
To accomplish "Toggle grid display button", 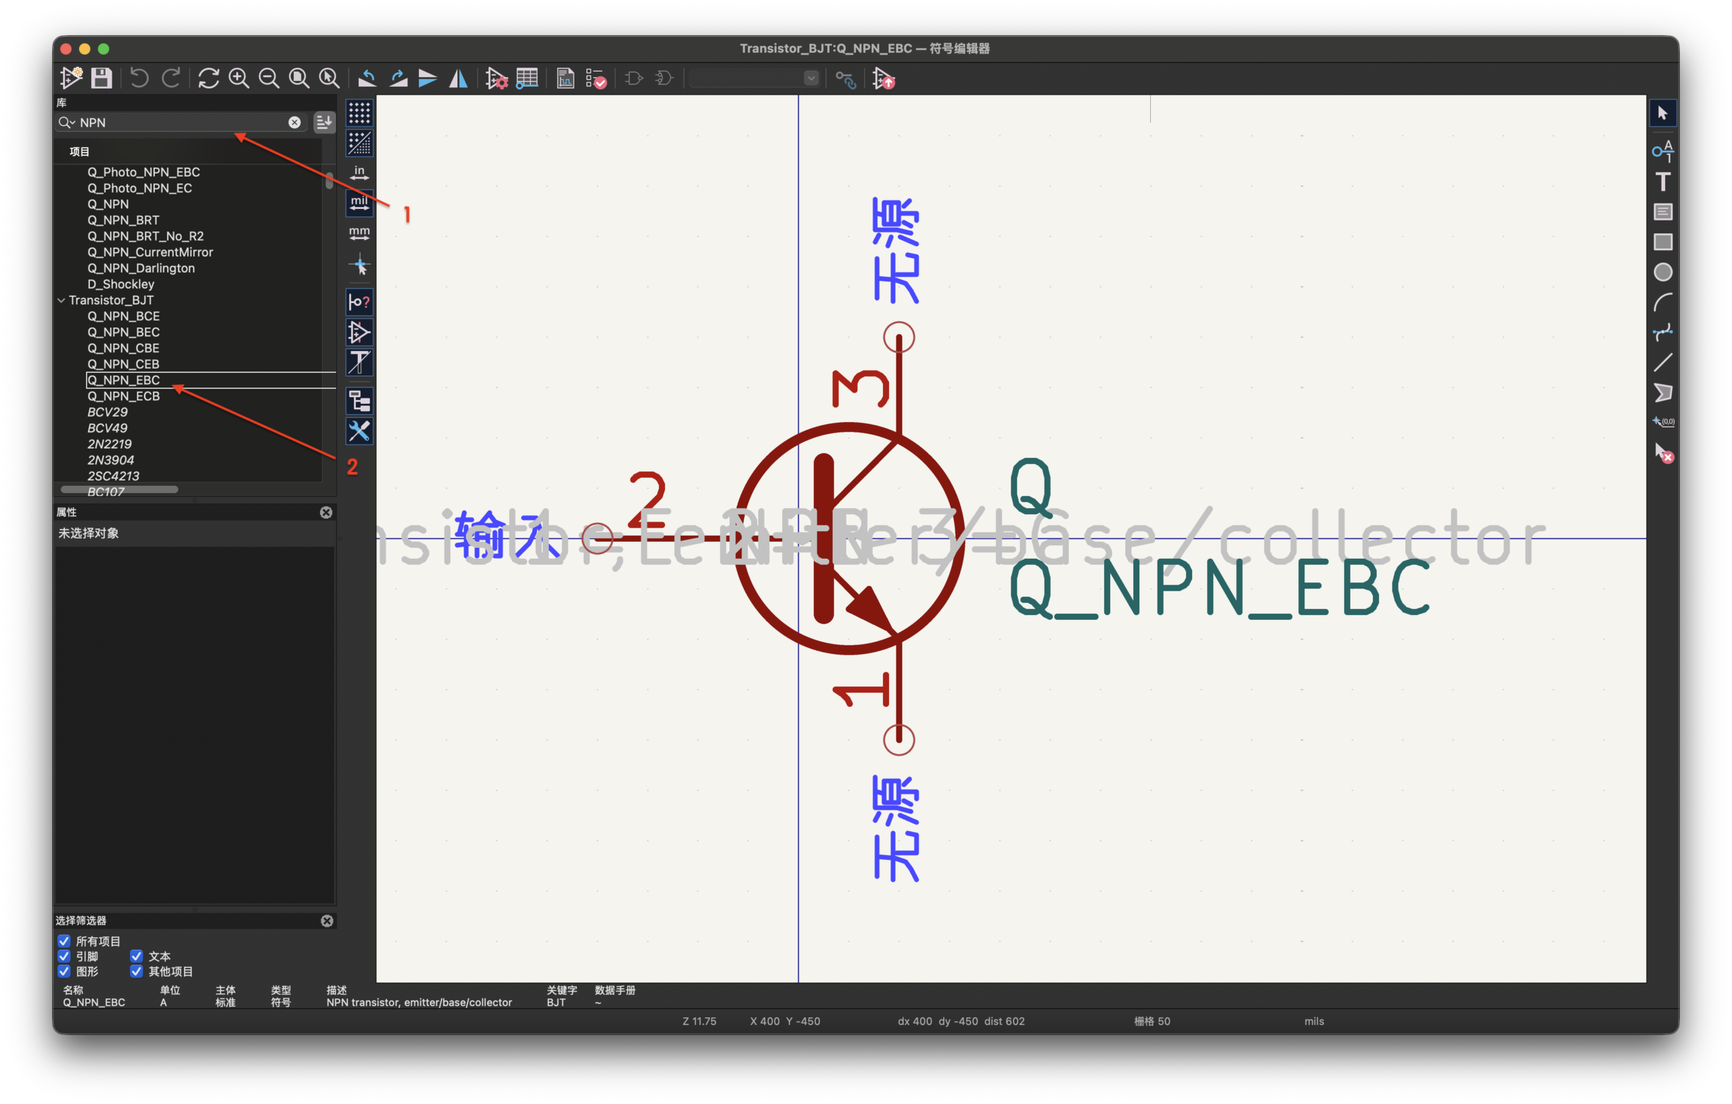I will [359, 113].
